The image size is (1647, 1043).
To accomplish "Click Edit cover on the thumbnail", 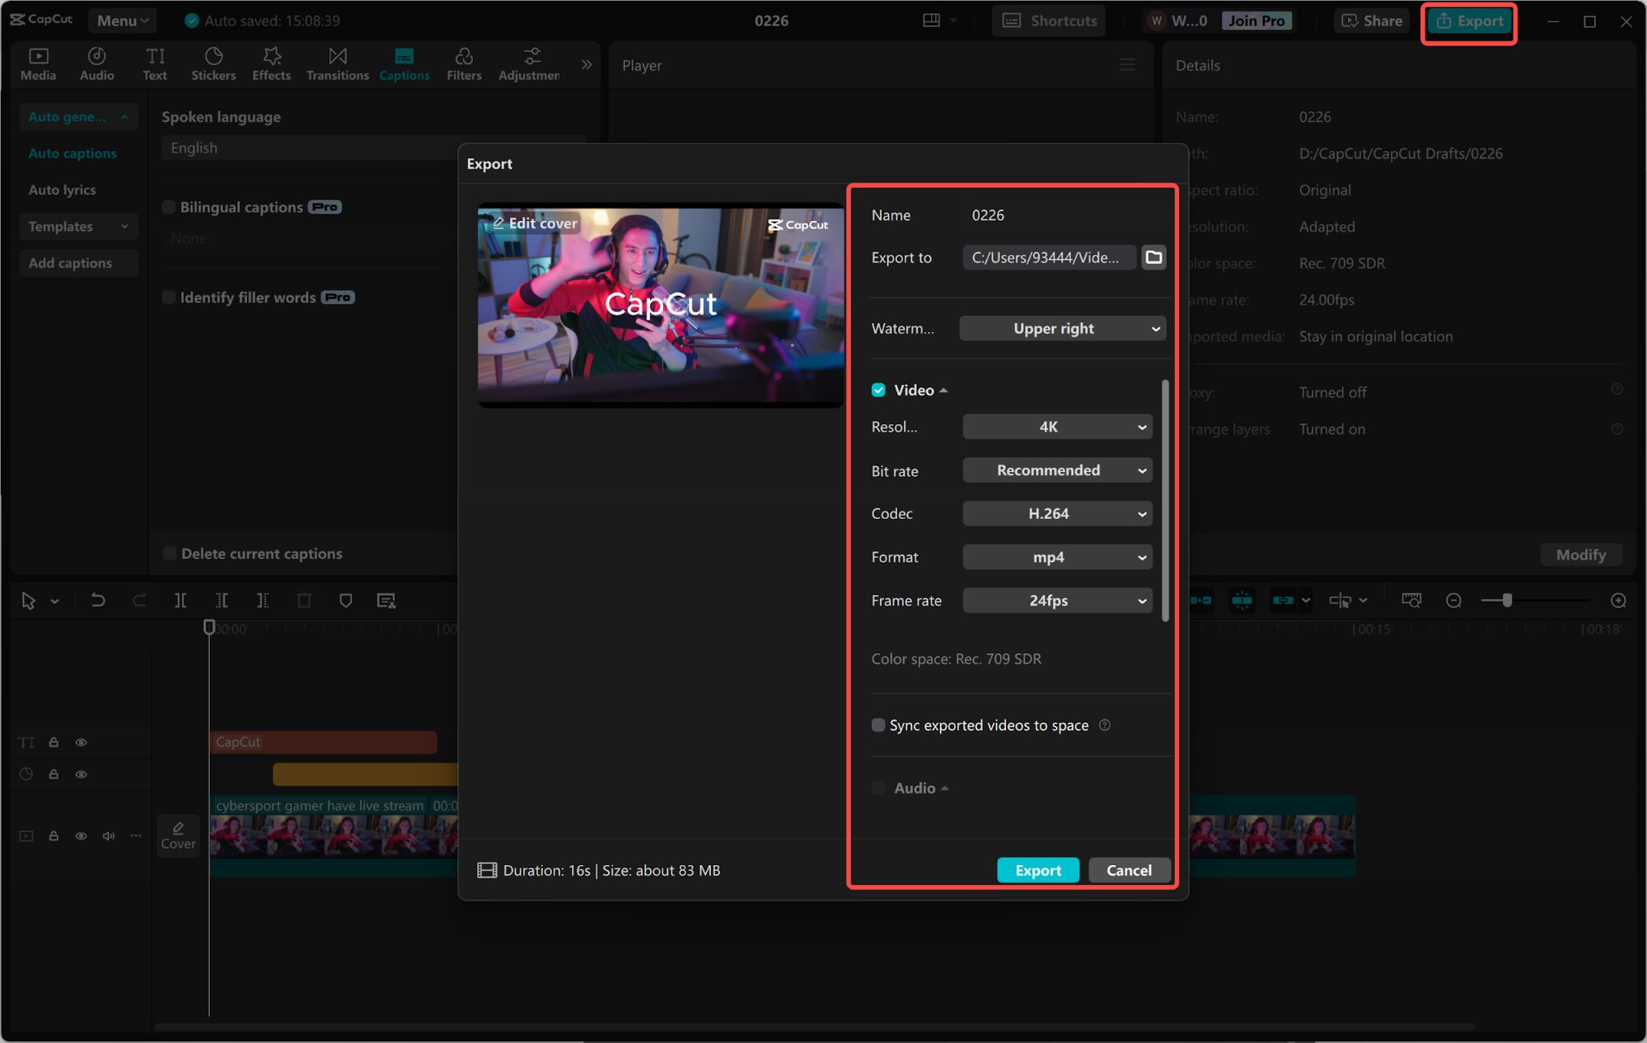I will [x=536, y=223].
